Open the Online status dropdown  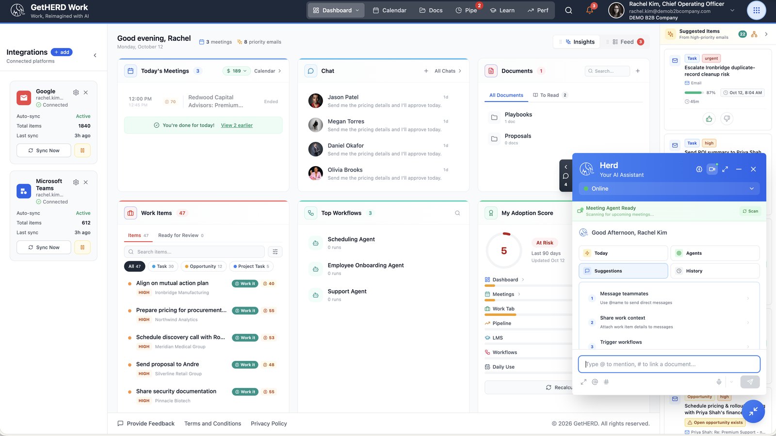[x=669, y=188]
